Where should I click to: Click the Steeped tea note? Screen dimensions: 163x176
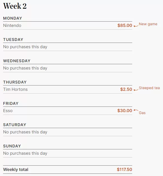pos(149,88)
